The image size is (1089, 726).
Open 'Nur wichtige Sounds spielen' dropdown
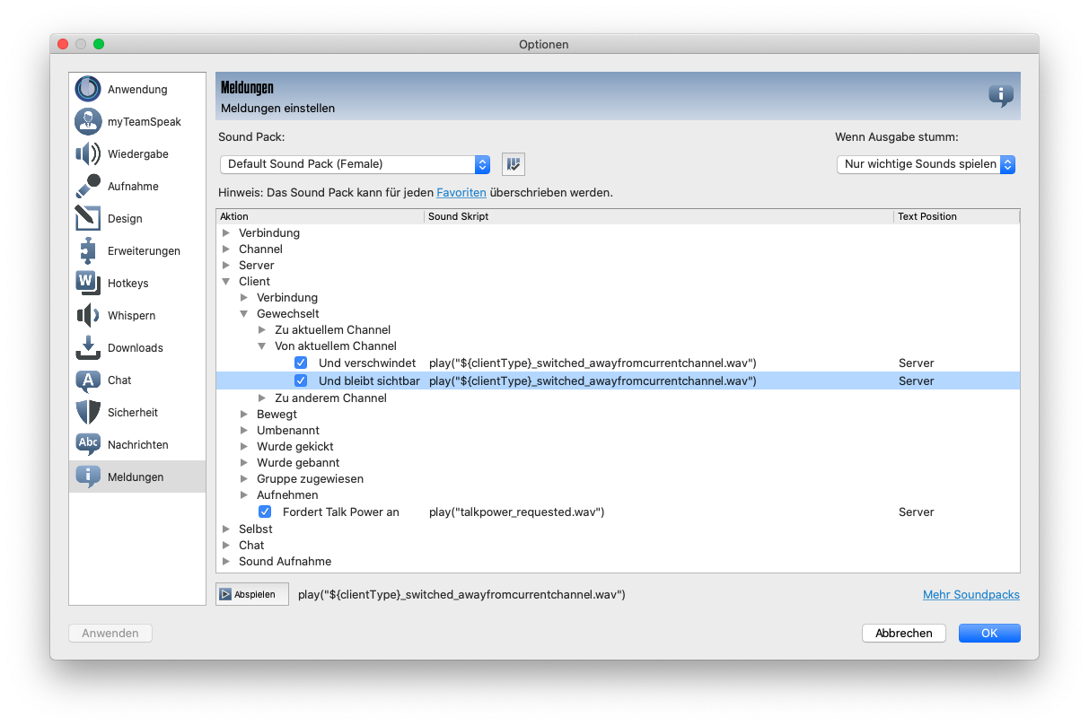click(925, 164)
